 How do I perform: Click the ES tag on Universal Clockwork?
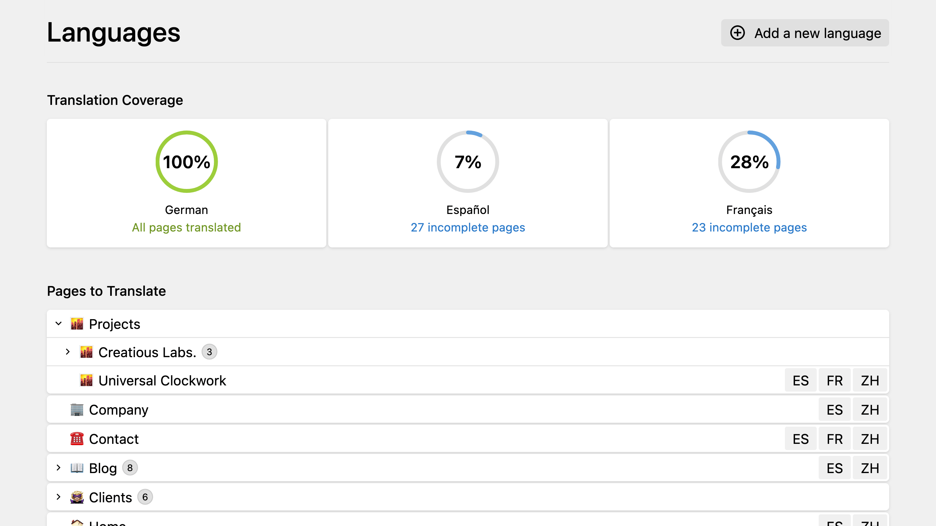point(800,381)
